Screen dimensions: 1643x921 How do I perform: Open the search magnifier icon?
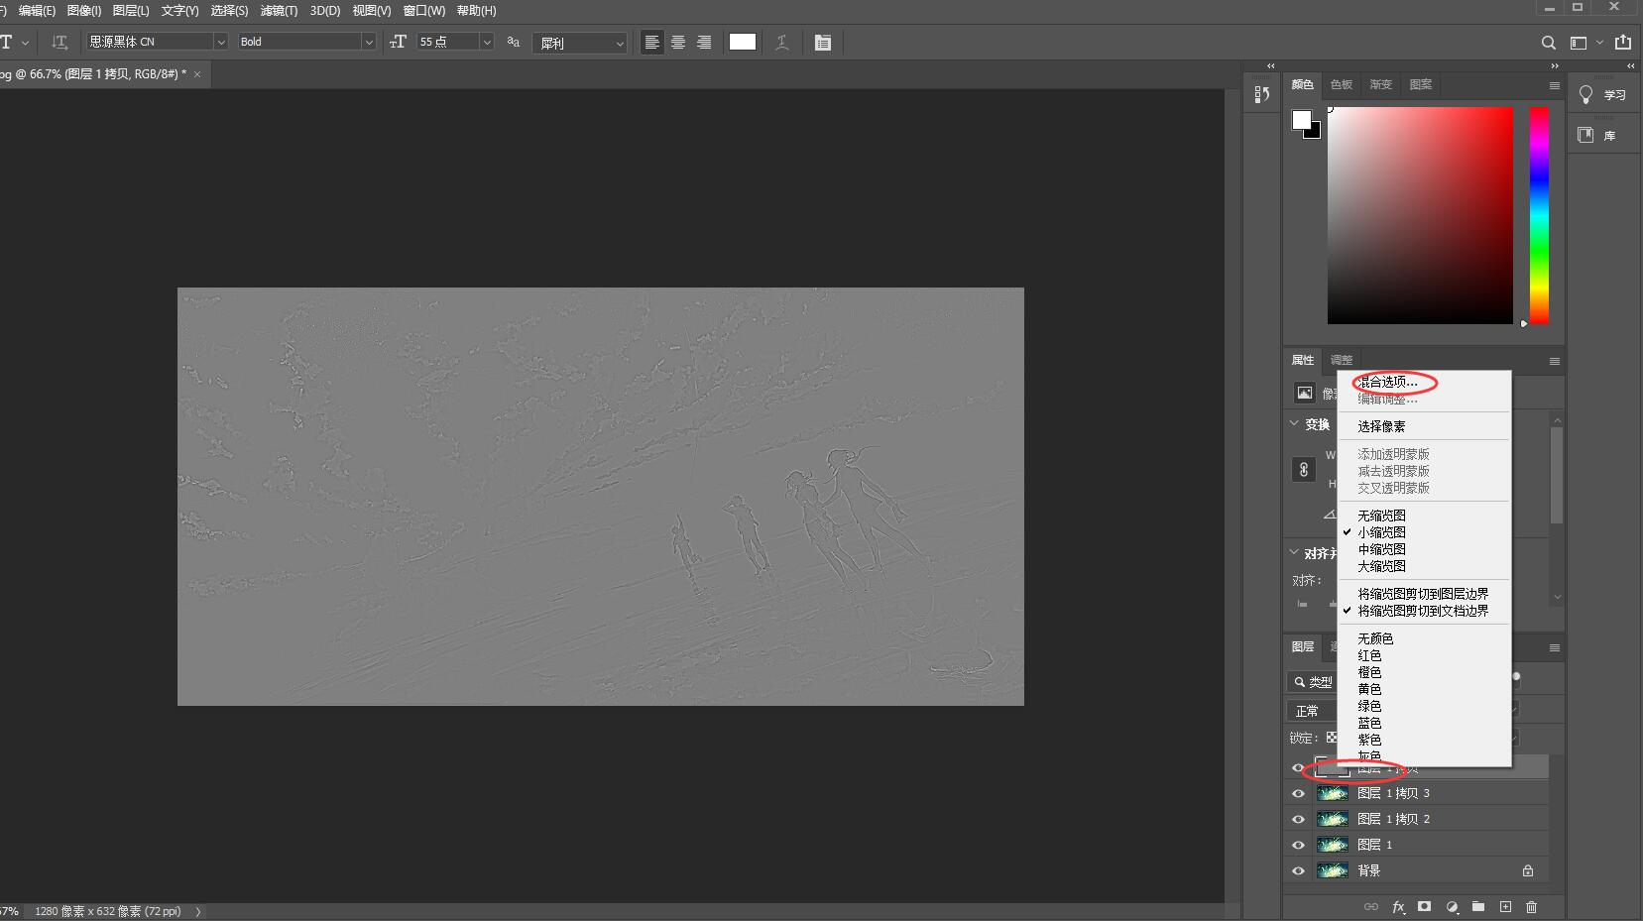point(1549,43)
